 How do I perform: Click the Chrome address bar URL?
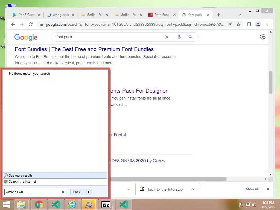click(x=135, y=24)
